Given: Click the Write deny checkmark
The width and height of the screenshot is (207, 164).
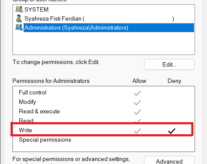Looking at the screenshot, I should point(171,131).
